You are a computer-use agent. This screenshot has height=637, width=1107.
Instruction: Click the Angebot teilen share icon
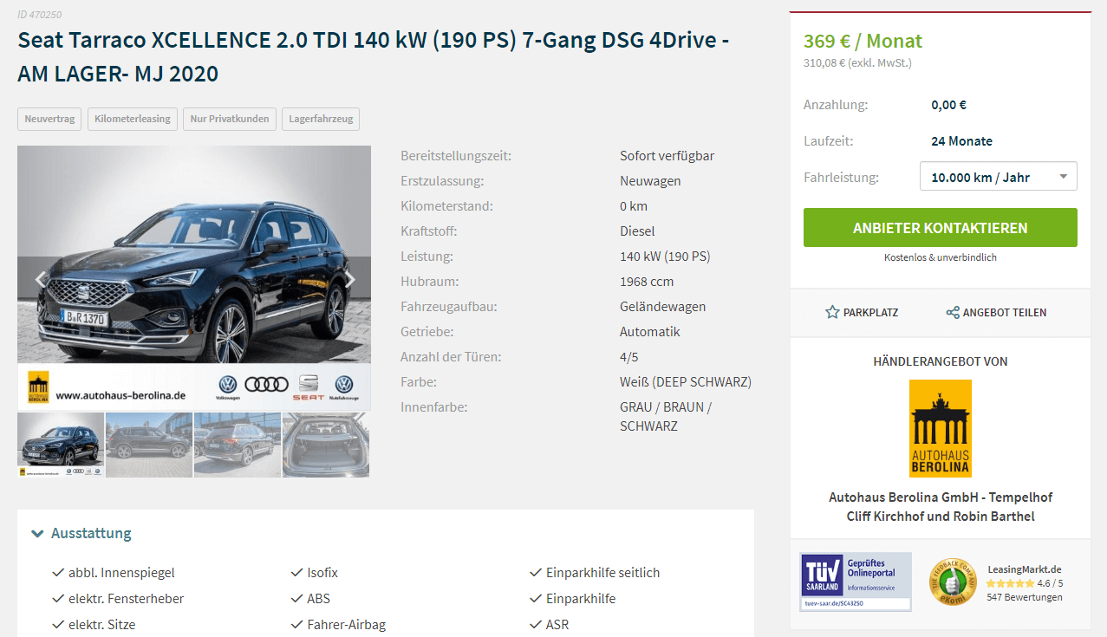click(x=952, y=312)
